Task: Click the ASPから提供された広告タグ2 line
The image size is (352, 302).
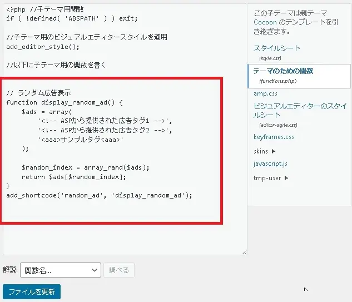Action: (105, 130)
